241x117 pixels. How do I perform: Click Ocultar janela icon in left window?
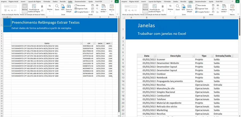(x=92, y=9)
